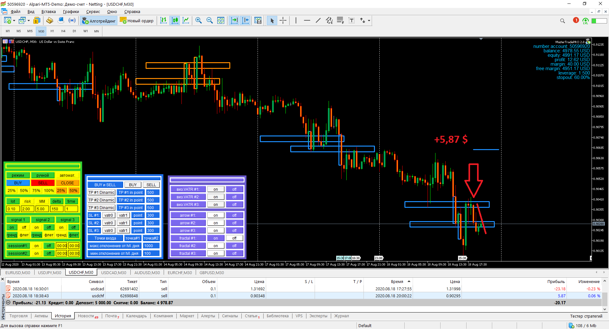Turn signal 2 off
This screenshot has height=329, width=609.
click(49, 227)
